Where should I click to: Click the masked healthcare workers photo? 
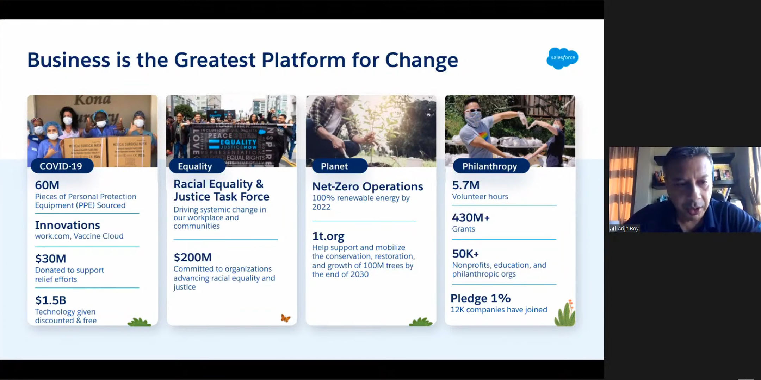click(x=93, y=127)
